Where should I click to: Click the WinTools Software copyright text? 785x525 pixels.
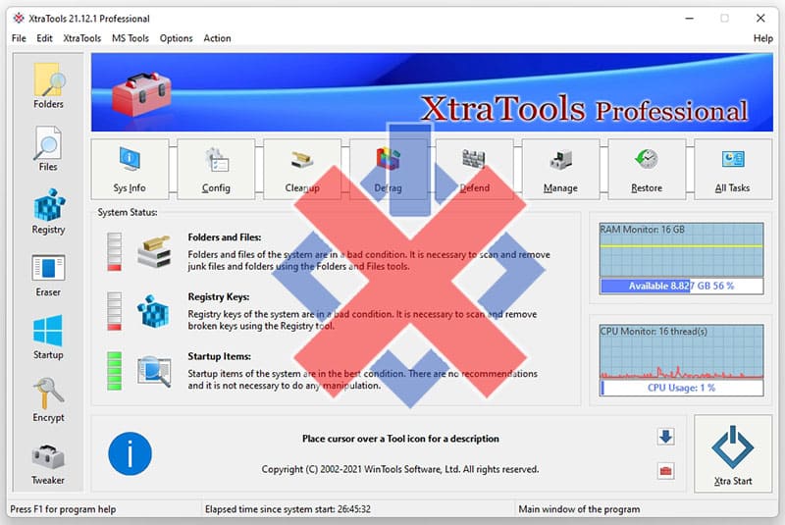400,469
